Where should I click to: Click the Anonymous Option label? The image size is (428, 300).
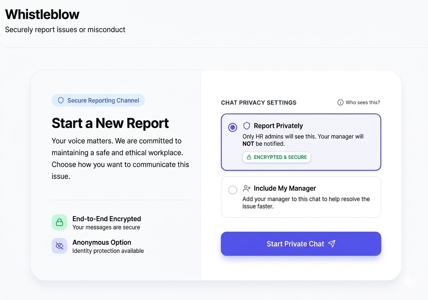click(102, 242)
